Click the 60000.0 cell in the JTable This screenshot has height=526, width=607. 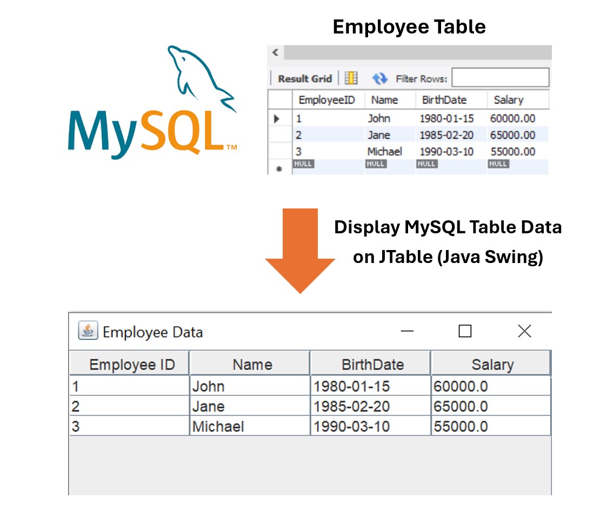click(491, 386)
